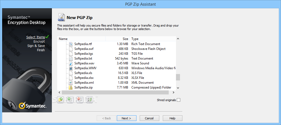This screenshot has width=281, height=125.
Task: Select the Softpedia.tgs file name
Action: tap(84, 54)
